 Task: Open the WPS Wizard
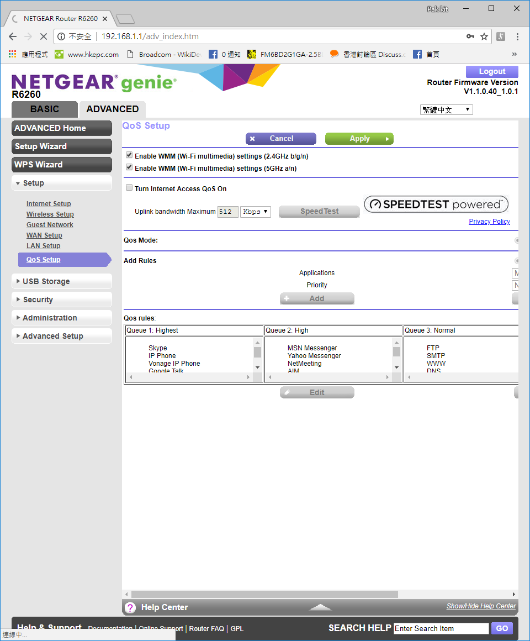pyautogui.click(x=62, y=164)
